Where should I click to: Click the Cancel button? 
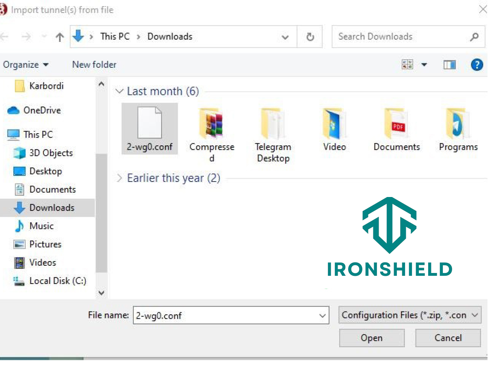pos(448,338)
